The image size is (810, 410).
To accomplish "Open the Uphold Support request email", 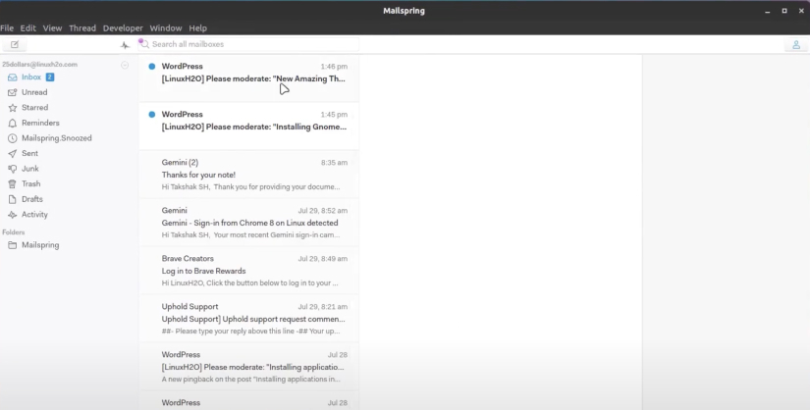I will (x=248, y=318).
